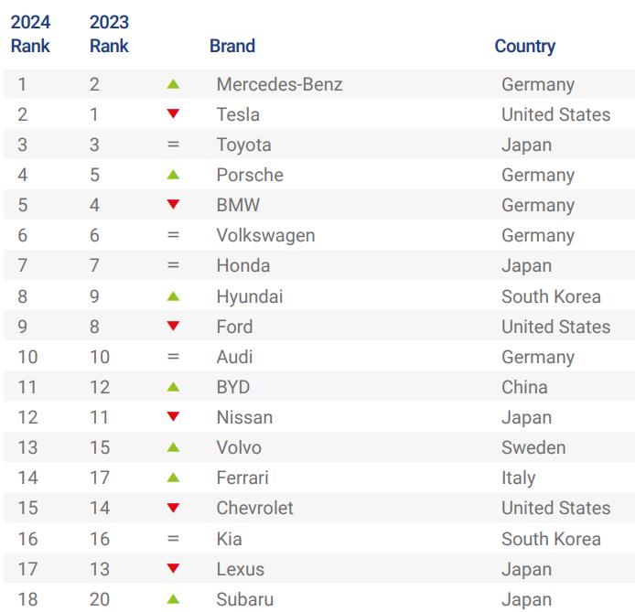Click the red down arrow beside Tesla
Screen dimensions: 635x612
tap(174, 114)
